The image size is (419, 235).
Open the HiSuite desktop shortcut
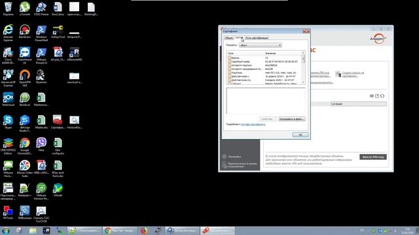pyautogui.click(x=58, y=190)
